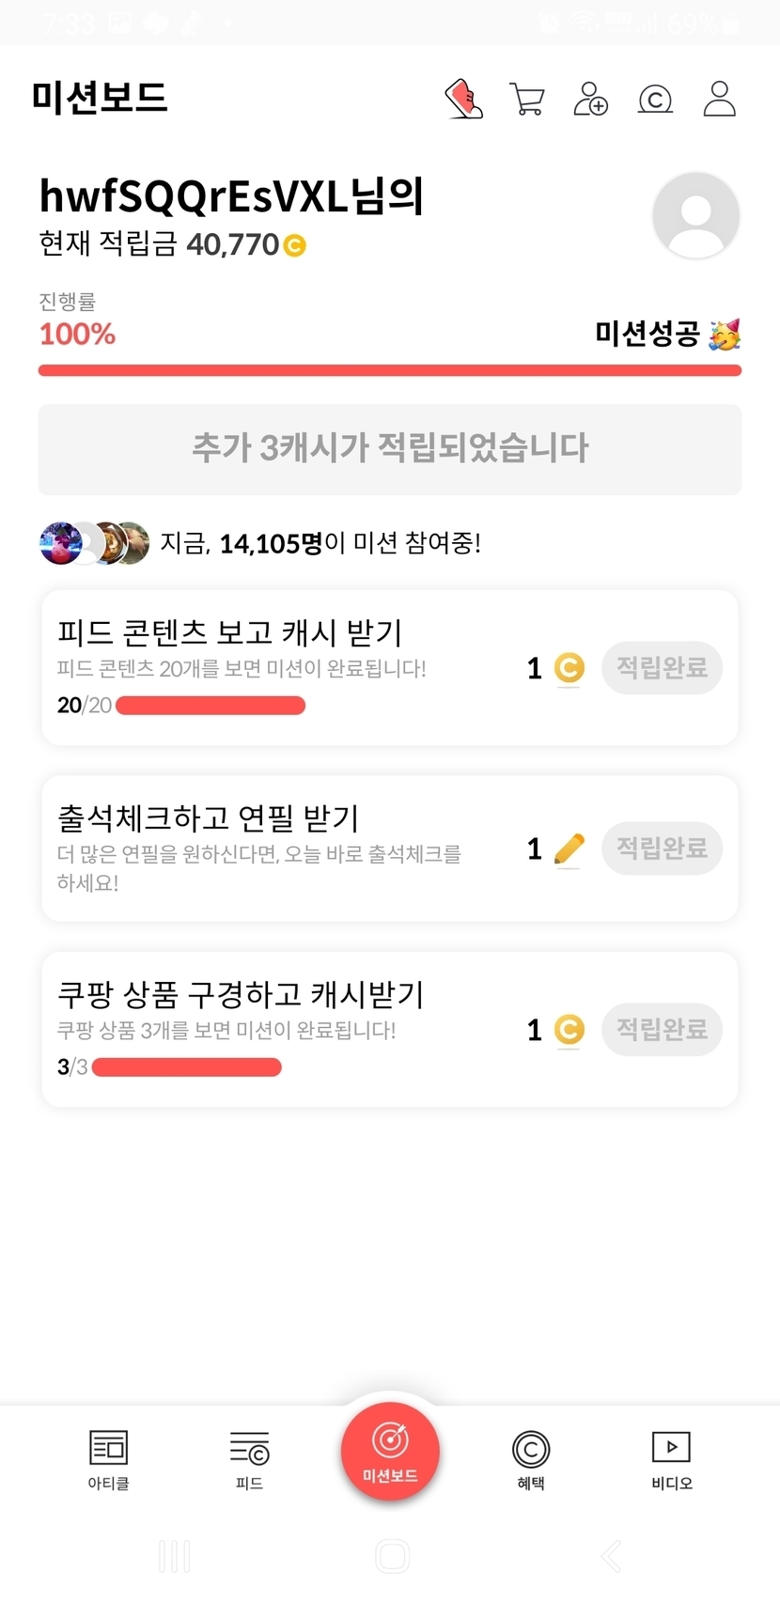
Task: Open the 아티클 tab
Action: (108, 1459)
